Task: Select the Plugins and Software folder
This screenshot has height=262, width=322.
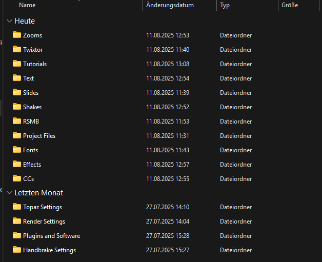Action: tap(51, 236)
